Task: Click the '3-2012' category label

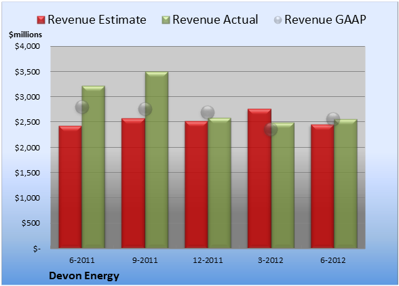Action: point(271,260)
